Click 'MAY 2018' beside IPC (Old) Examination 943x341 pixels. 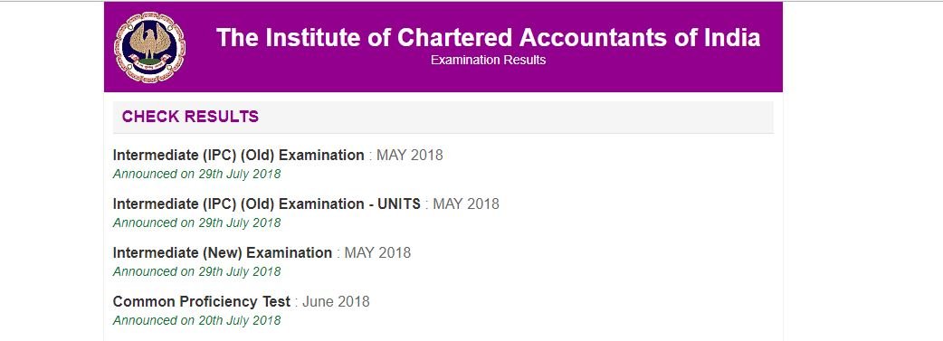pyautogui.click(x=410, y=156)
